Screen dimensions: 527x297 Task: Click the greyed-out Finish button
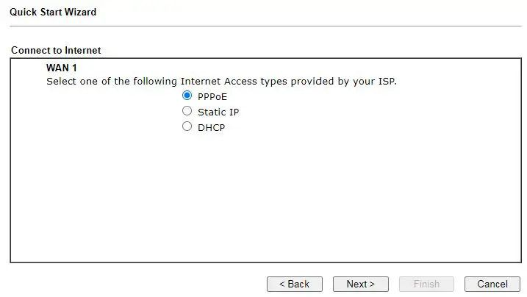427,284
